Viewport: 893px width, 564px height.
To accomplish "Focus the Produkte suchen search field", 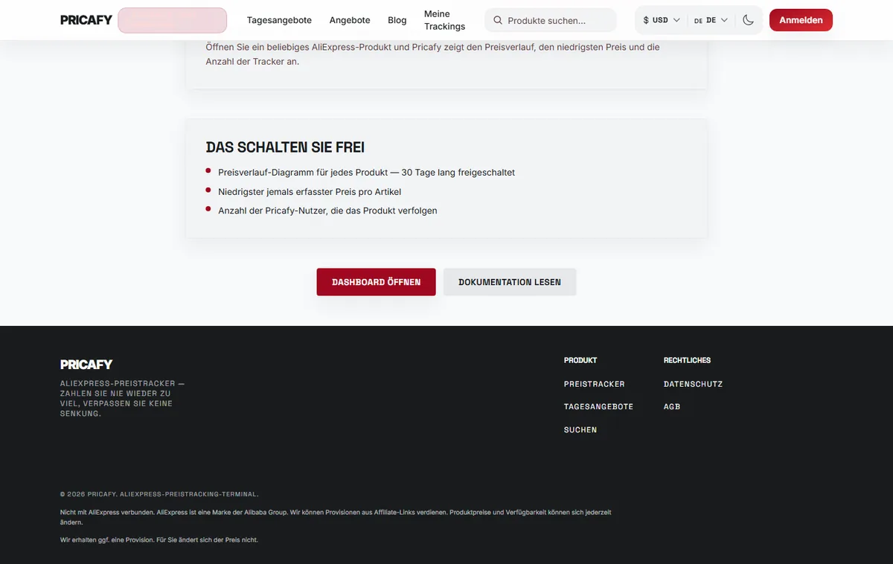I will (x=551, y=21).
